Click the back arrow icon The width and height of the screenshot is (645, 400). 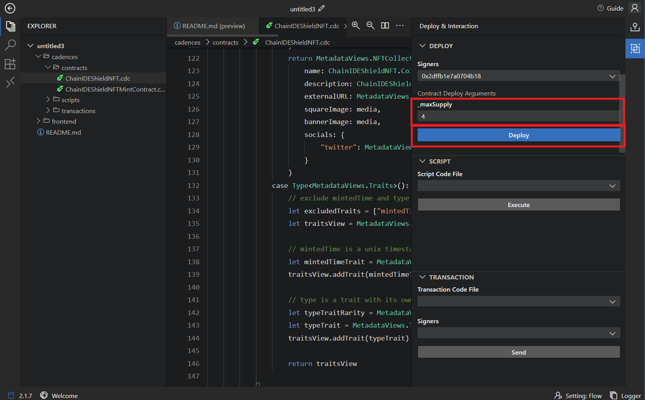tap(10, 8)
